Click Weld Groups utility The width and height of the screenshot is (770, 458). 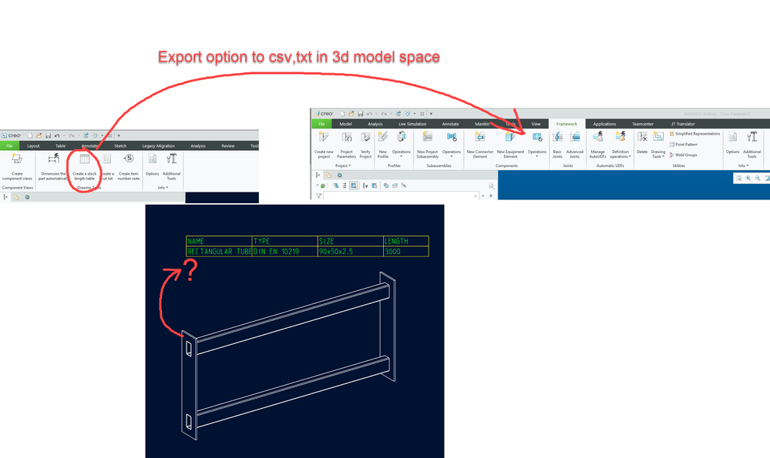pyautogui.click(x=683, y=155)
